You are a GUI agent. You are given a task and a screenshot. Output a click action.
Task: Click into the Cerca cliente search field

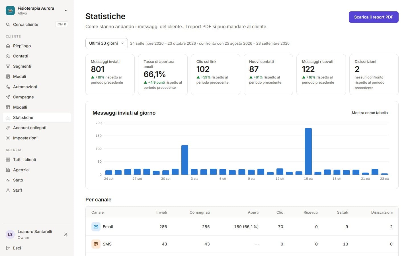(x=37, y=24)
